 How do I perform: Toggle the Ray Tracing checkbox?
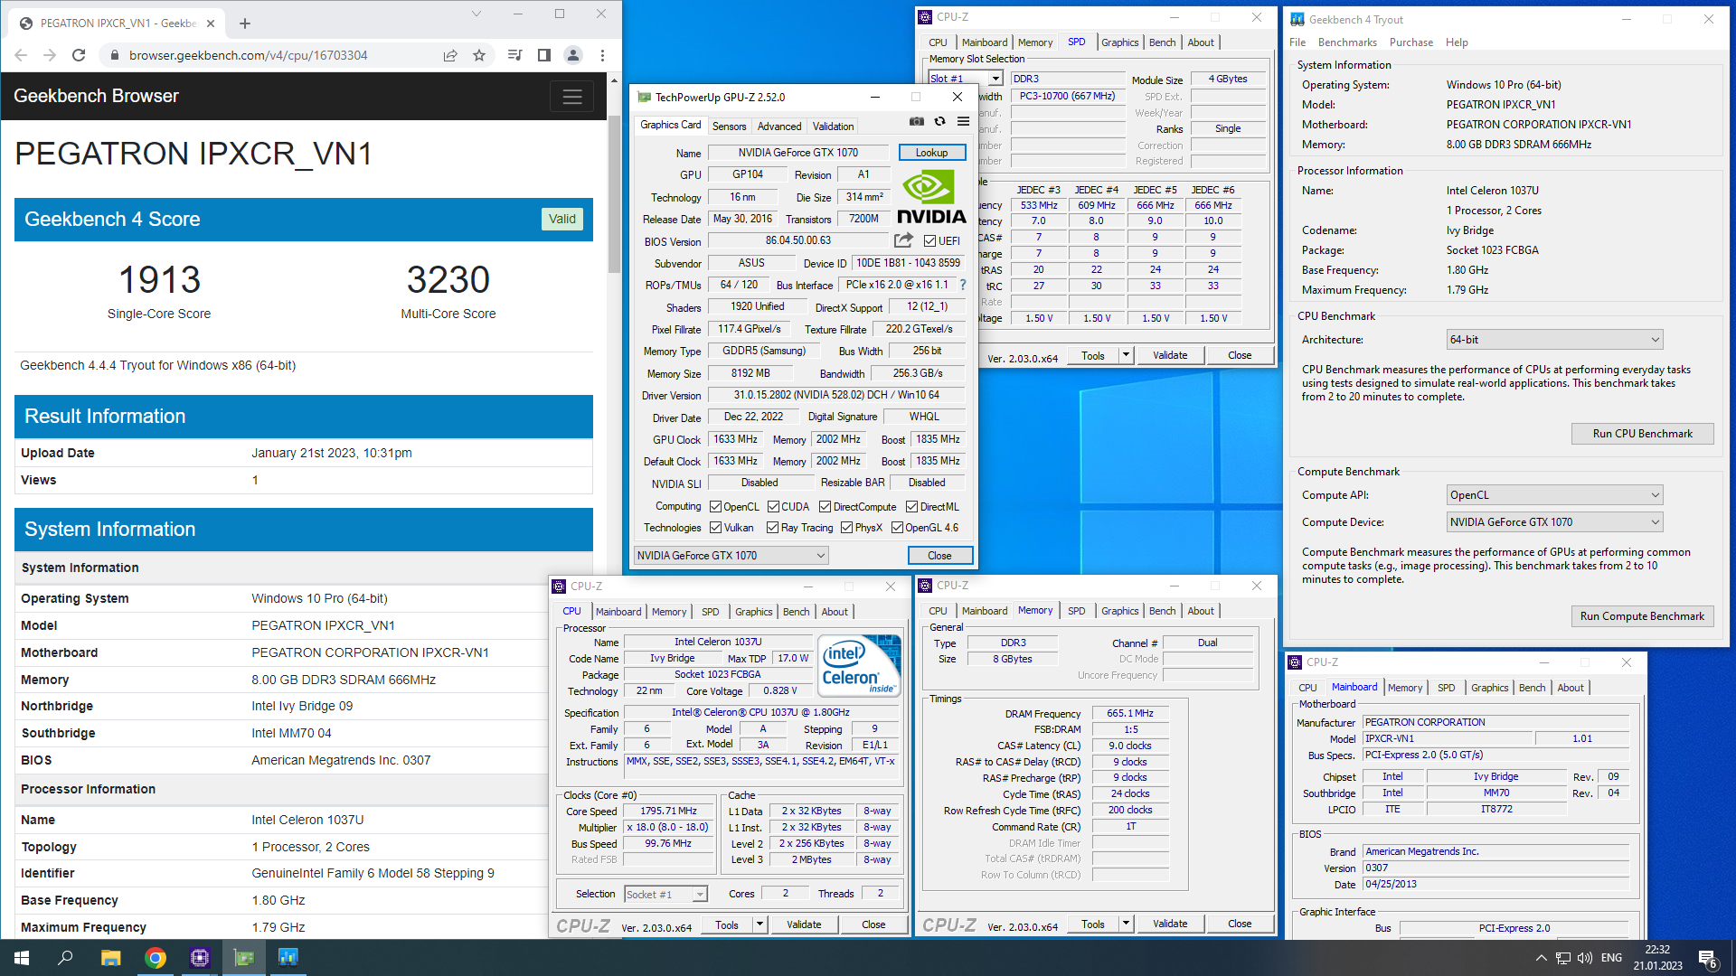point(772,528)
